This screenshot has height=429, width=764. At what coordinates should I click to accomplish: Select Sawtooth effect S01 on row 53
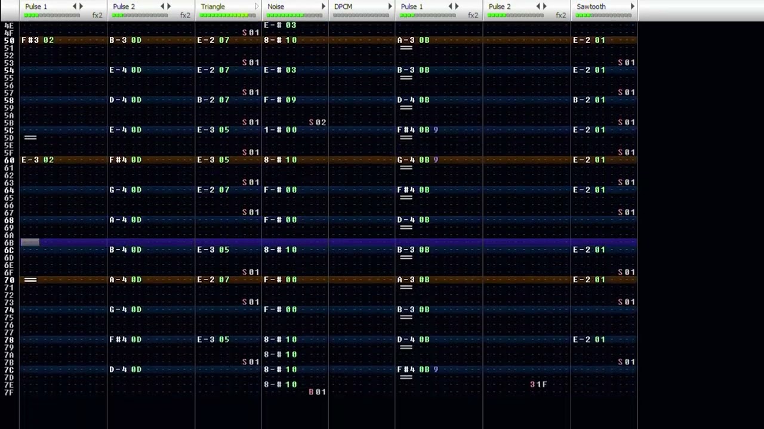point(626,63)
